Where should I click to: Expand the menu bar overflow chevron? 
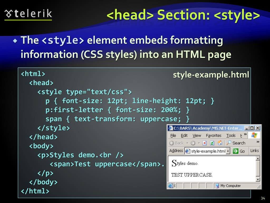245,134
